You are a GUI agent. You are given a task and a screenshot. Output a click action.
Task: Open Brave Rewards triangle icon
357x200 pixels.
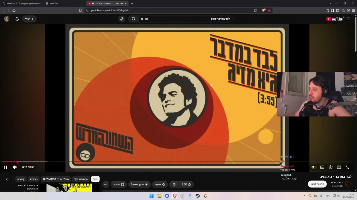pos(269,11)
